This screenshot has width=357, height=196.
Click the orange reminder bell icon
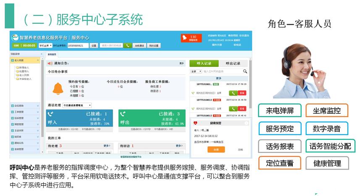point(57,88)
